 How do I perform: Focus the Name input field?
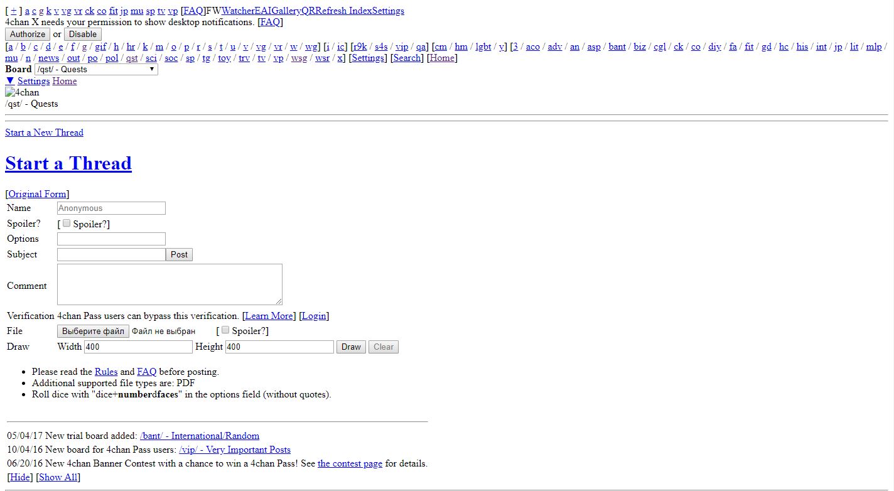[111, 208]
